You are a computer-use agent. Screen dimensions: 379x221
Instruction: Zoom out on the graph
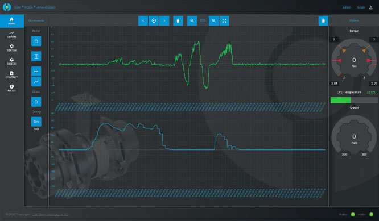pyautogui.click(x=192, y=21)
